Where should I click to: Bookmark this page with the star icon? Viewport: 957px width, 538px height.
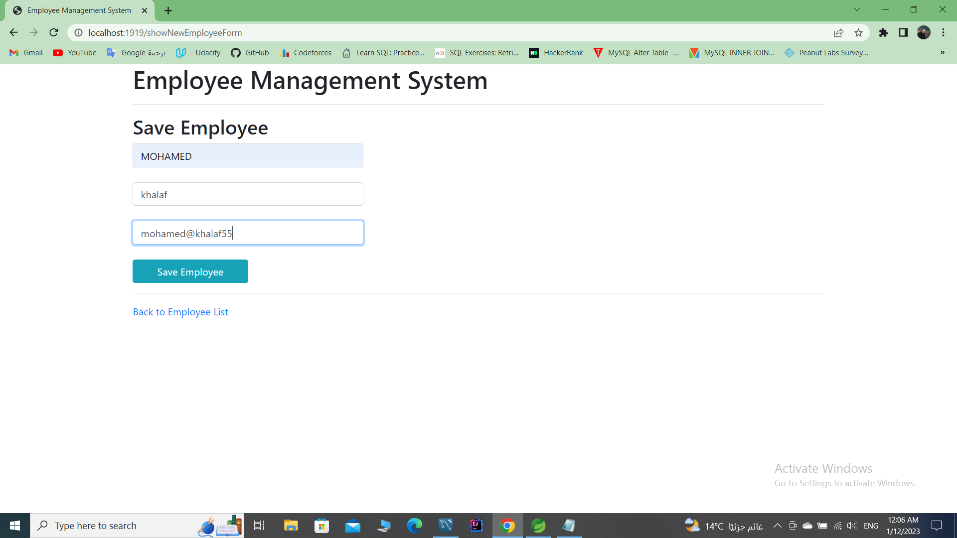(x=858, y=32)
